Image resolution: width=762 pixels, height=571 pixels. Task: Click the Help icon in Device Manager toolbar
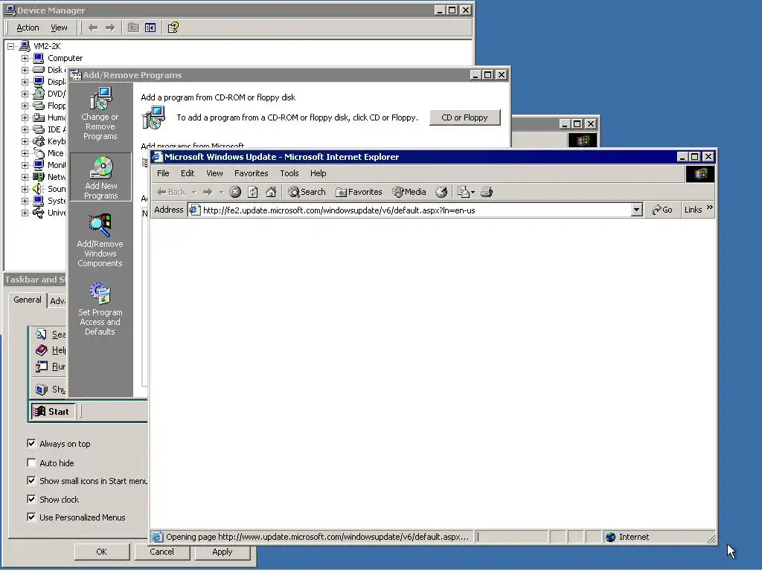click(x=173, y=28)
